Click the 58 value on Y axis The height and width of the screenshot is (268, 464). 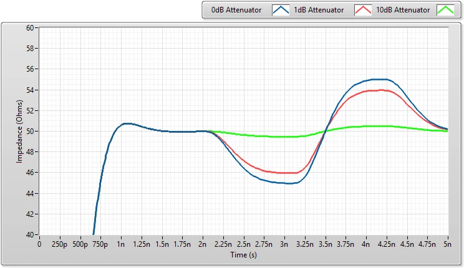click(x=30, y=49)
